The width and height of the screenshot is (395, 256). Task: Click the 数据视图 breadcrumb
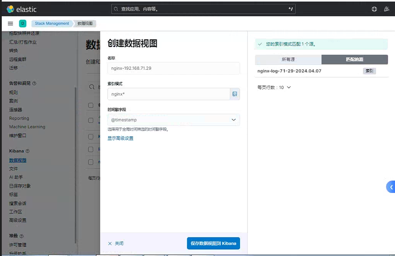point(85,24)
